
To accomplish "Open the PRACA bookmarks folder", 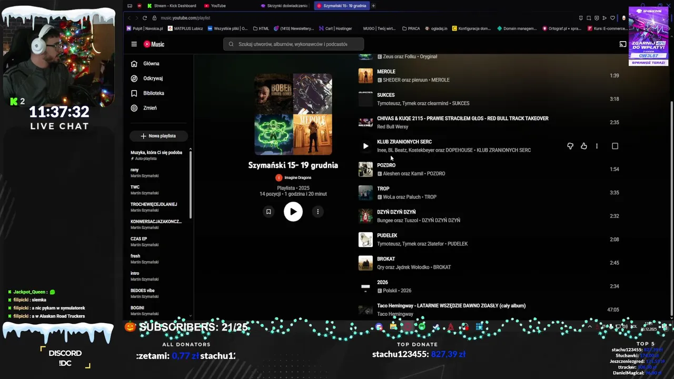I will point(411,28).
